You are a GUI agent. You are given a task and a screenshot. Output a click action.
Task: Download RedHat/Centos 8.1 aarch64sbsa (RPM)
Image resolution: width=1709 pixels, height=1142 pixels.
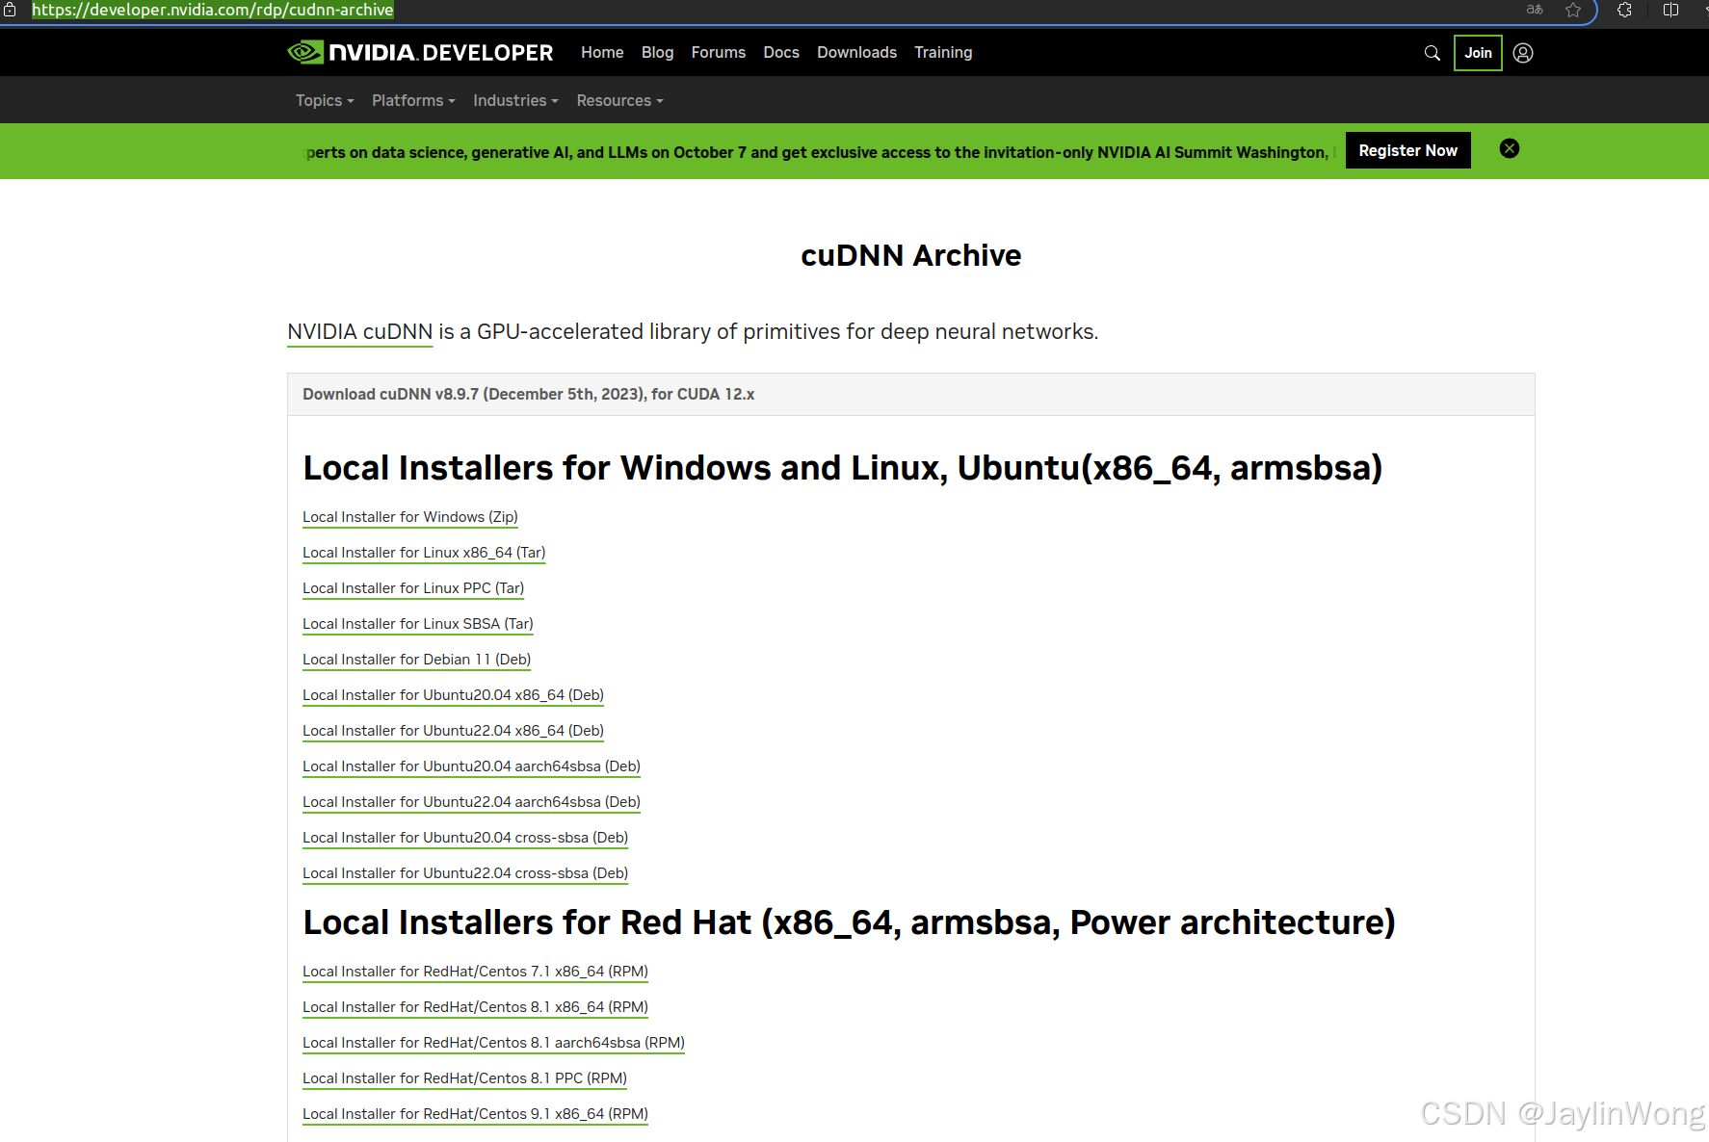pos(493,1043)
